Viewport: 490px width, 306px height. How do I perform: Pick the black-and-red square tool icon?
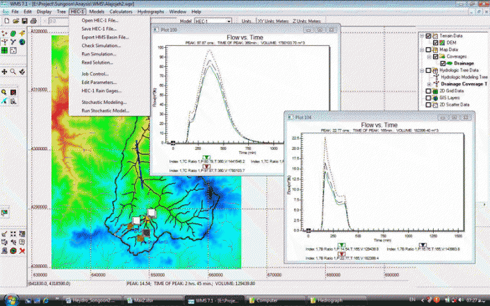coord(13,92)
